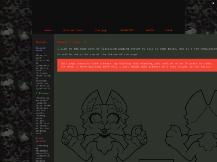Click the "-Making edits" rule text
This screenshot has height=162, width=217.
point(40,117)
